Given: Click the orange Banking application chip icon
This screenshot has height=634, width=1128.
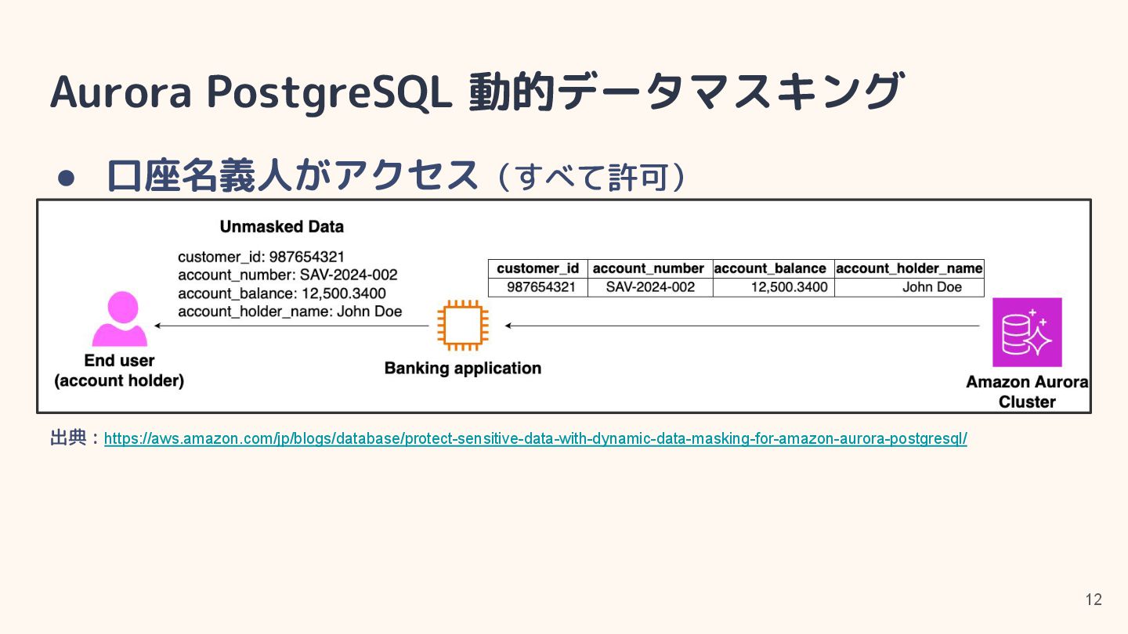Looking at the screenshot, I should [462, 324].
